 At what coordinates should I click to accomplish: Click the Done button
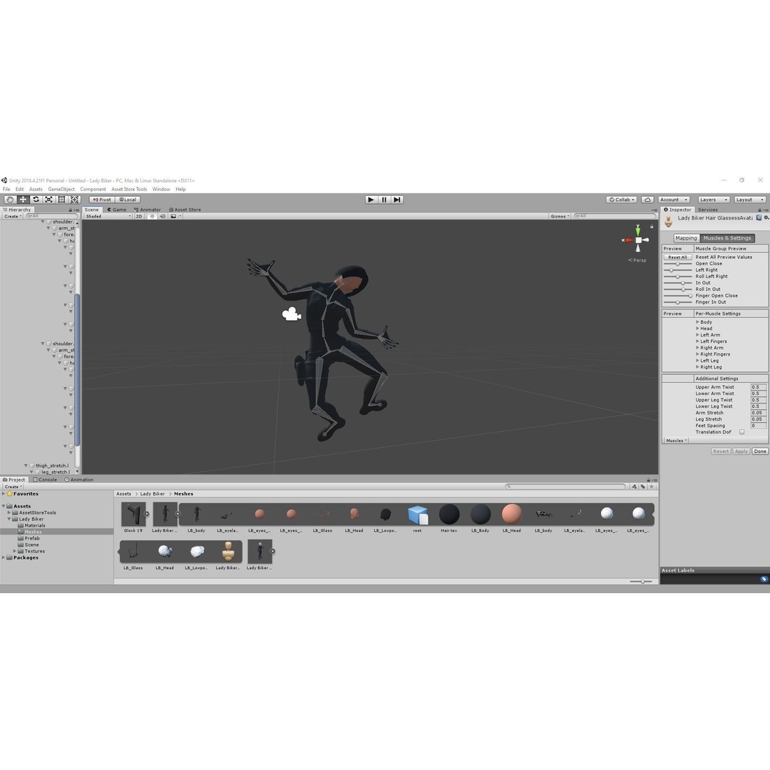pos(760,451)
